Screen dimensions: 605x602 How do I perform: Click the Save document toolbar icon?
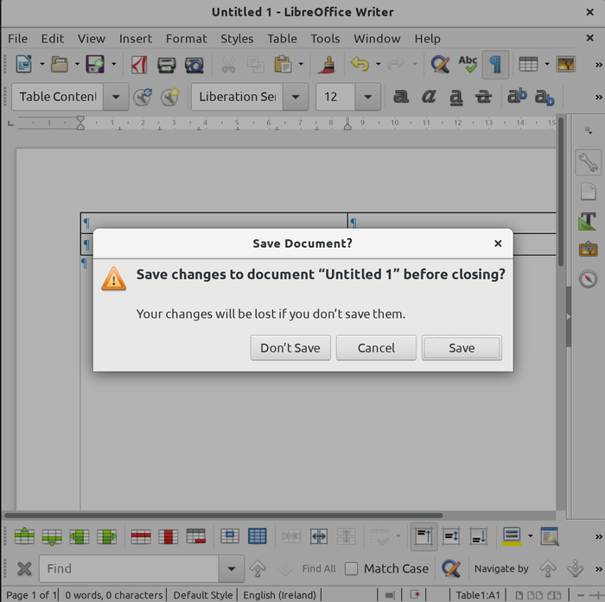pyautogui.click(x=95, y=64)
